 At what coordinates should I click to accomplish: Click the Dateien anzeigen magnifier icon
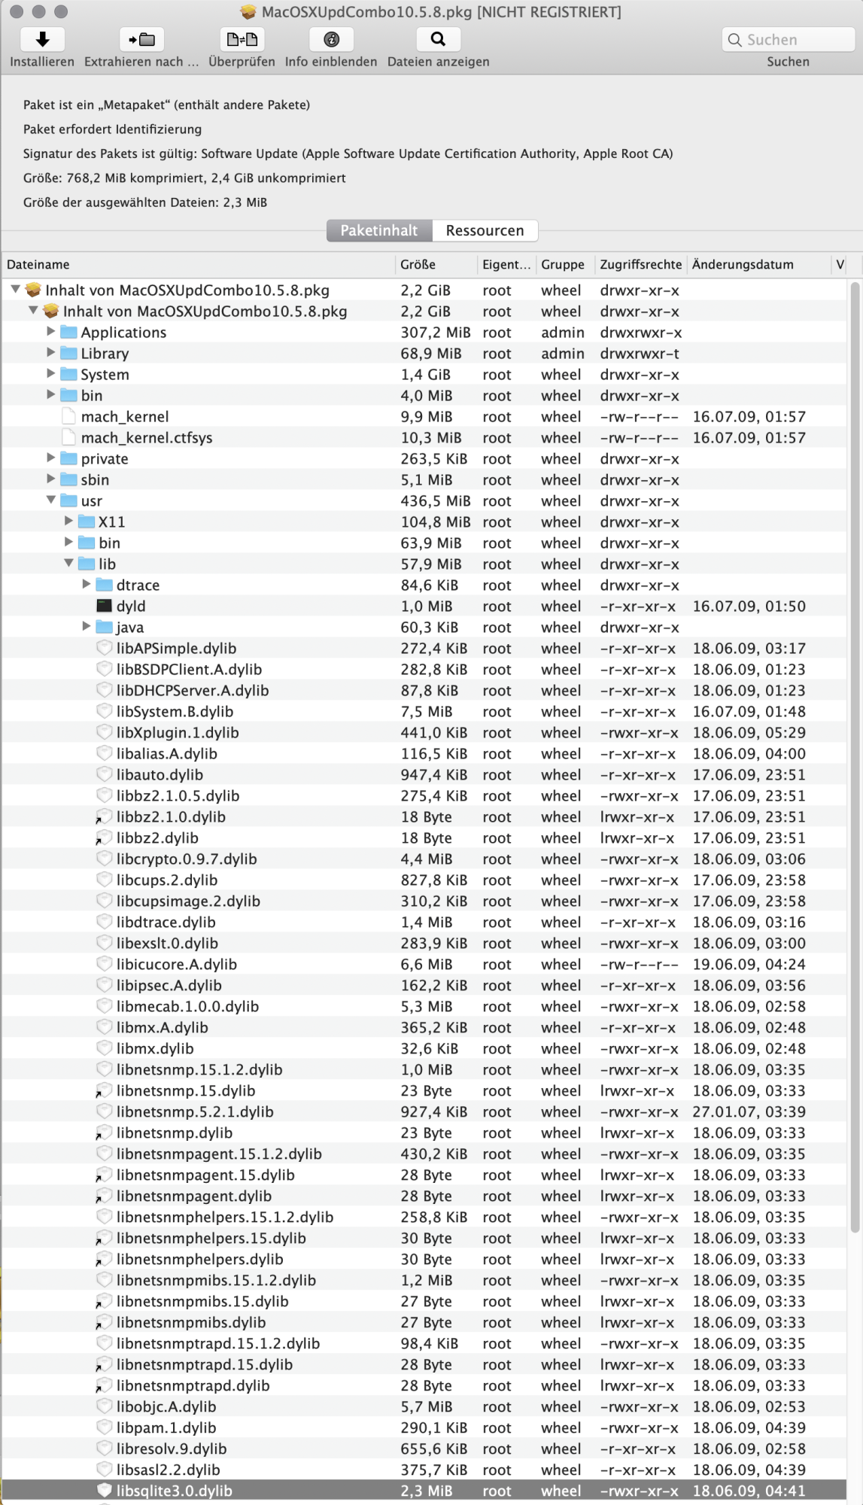point(438,39)
